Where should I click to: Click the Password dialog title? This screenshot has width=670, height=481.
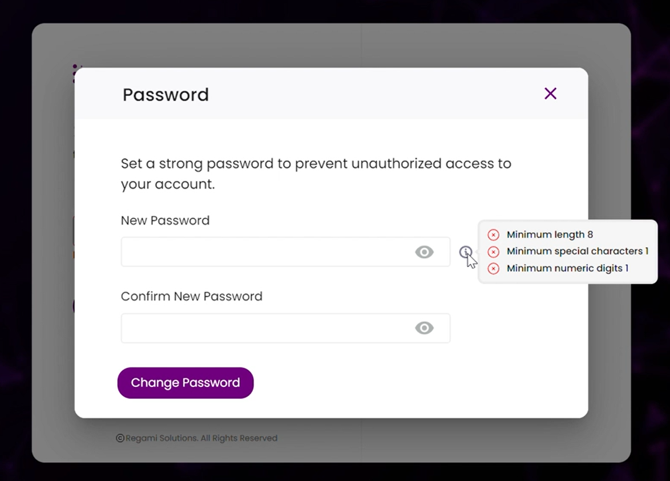tap(165, 95)
